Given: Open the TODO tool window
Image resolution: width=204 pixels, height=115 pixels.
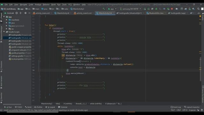Looking at the screenshot, I should pyautogui.click(x=18, y=107).
